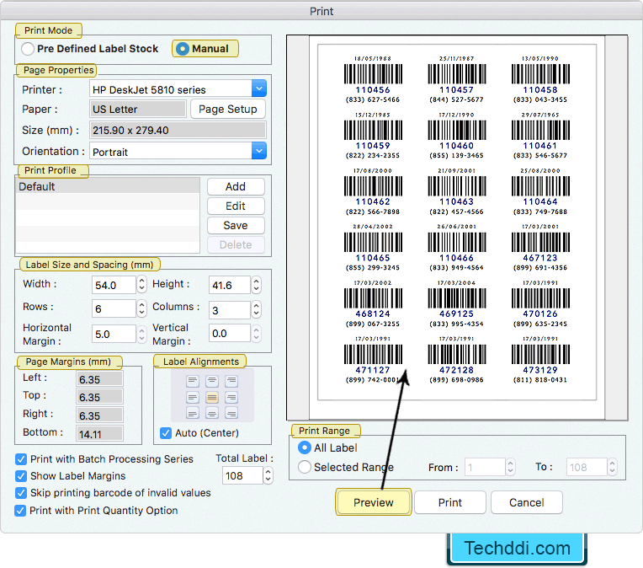
Task: Select top-right label alignment icon
Action: point(231,381)
